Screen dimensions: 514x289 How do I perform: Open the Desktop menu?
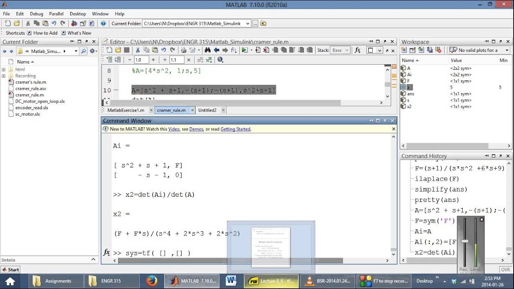click(78, 14)
